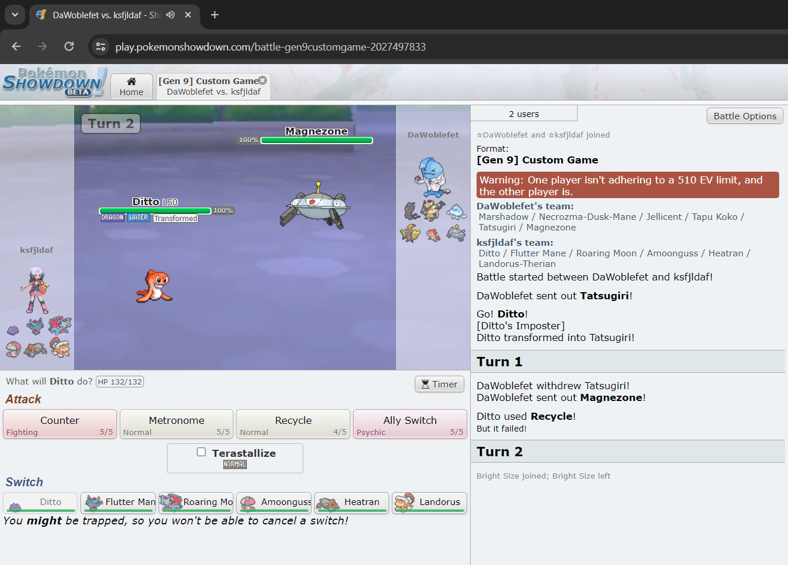The image size is (788, 565).
Task: Start the battle Timer
Action: pos(440,384)
